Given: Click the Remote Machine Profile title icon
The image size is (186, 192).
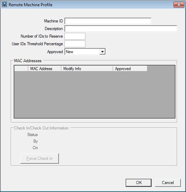Looking at the screenshot, I should click(4, 4).
